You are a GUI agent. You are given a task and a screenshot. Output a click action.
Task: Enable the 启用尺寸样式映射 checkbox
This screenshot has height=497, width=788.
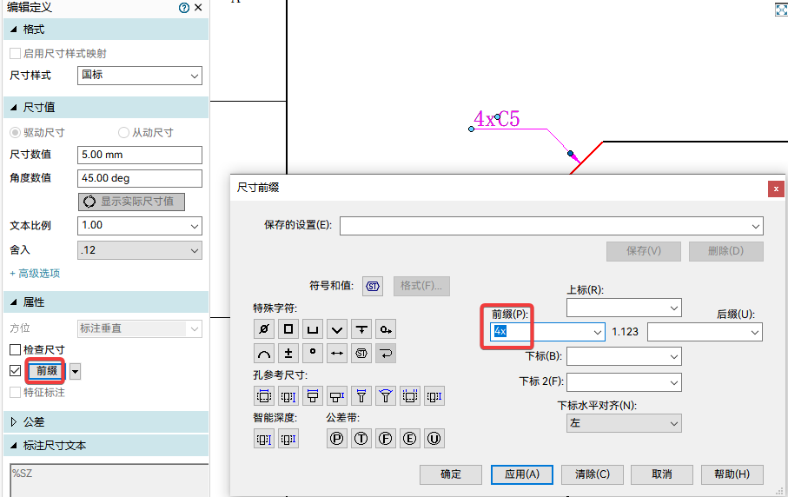click(x=15, y=53)
